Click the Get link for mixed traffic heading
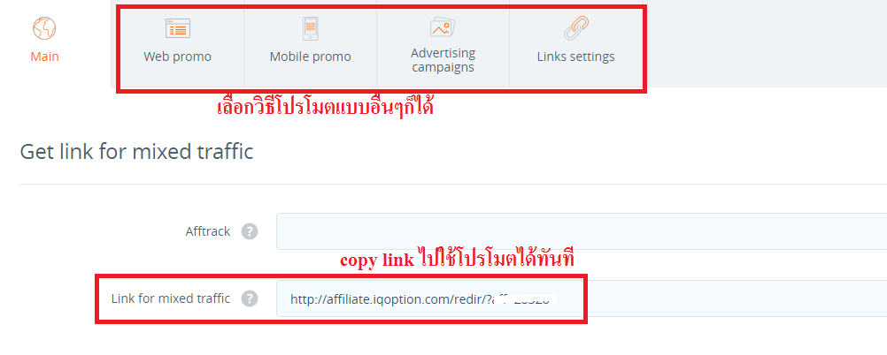 136,152
